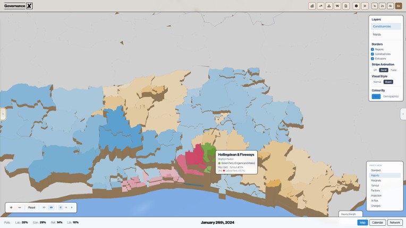Screen dimensions: 406x228
Task: Expand the left side panel handle
Action: click(3, 114)
